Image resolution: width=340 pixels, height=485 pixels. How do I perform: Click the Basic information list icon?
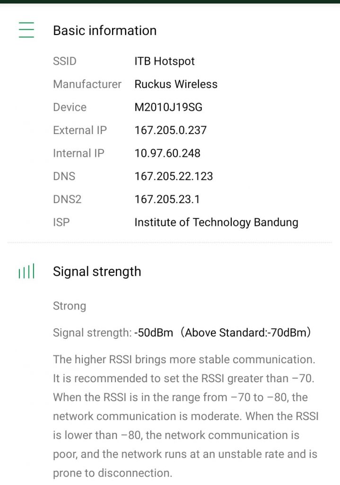(26, 30)
